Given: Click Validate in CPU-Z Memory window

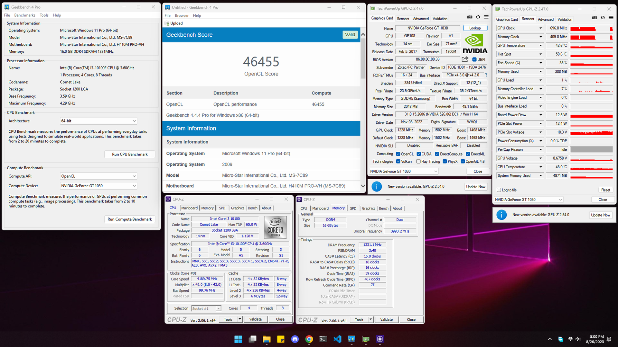Looking at the screenshot, I should click(386, 319).
